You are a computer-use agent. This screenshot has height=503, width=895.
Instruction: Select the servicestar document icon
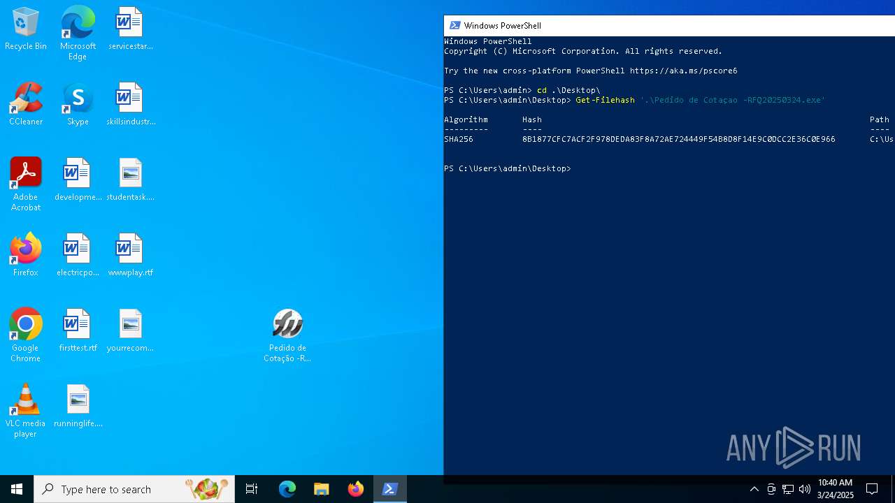pos(130,29)
